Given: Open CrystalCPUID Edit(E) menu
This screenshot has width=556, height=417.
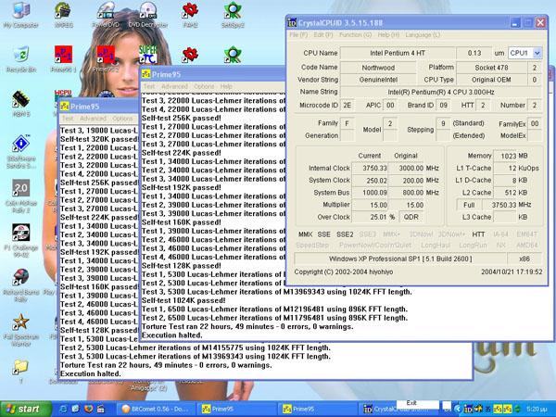Looking at the screenshot, I should [323, 35].
